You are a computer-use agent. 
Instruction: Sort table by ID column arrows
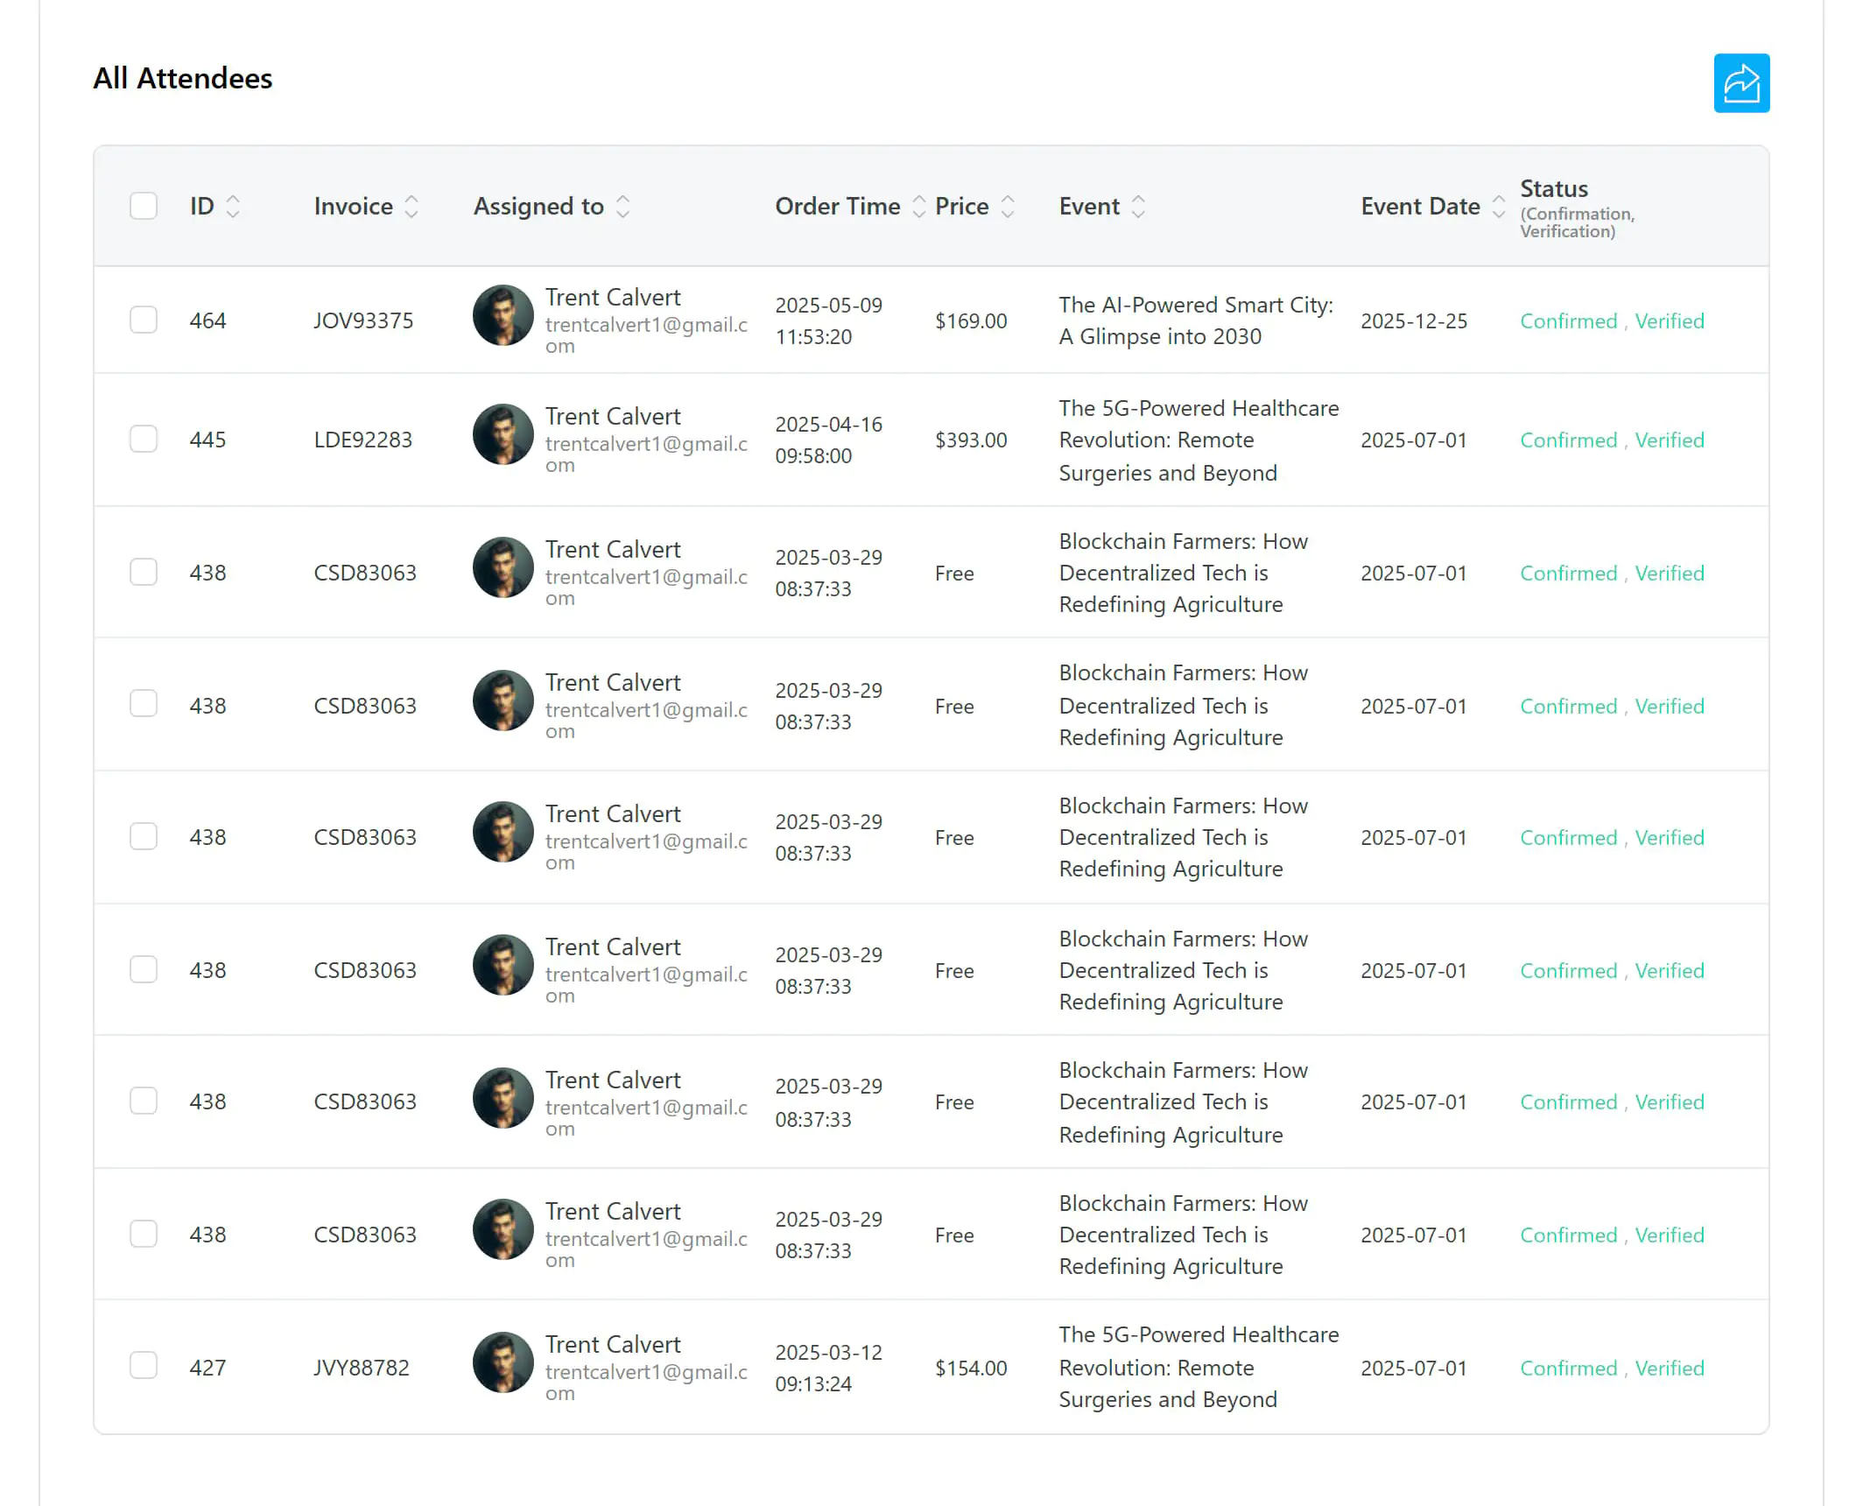pos(233,207)
